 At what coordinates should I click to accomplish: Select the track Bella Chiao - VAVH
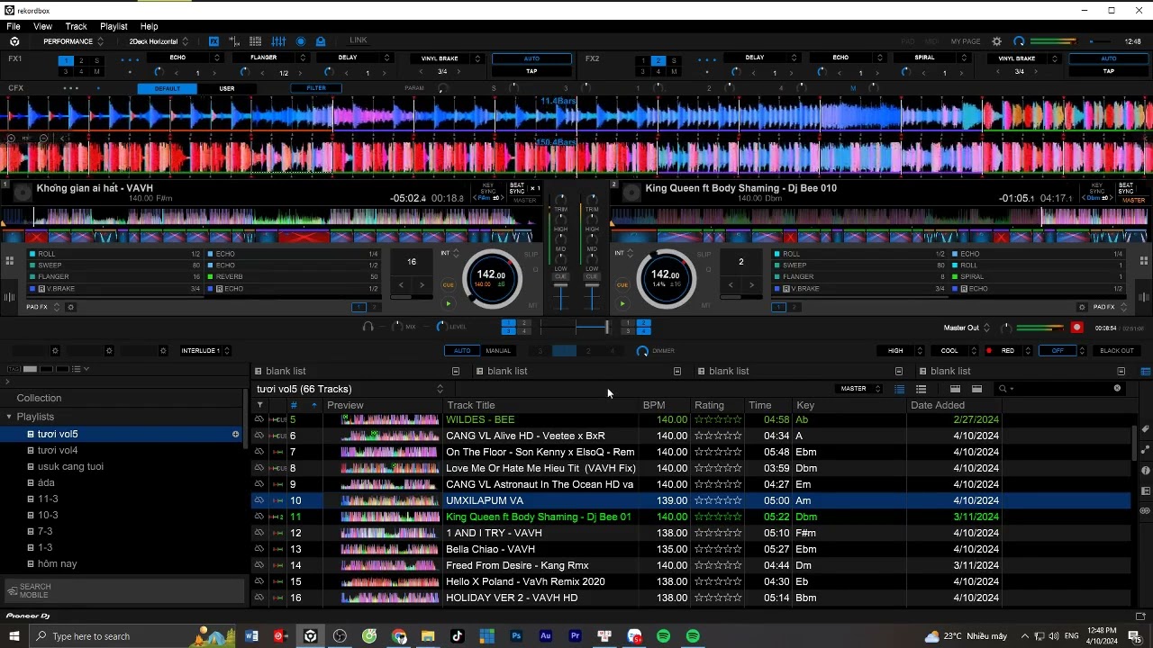pyautogui.click(x=490, y=549)
